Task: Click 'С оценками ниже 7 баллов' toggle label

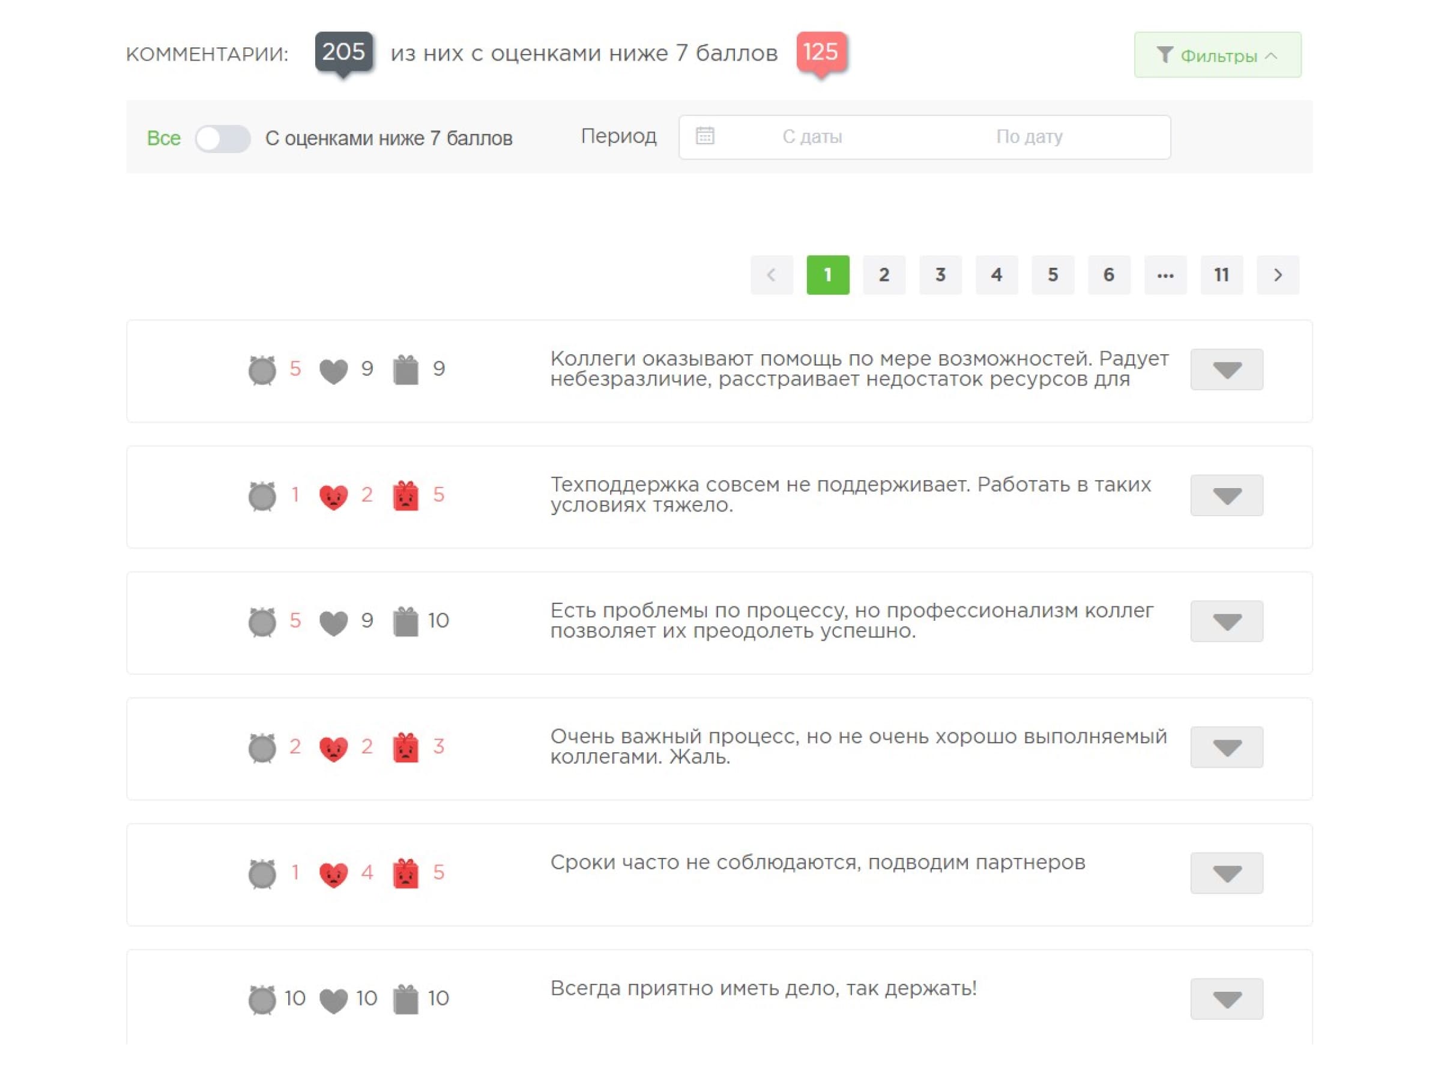Action: click(388, 138)
